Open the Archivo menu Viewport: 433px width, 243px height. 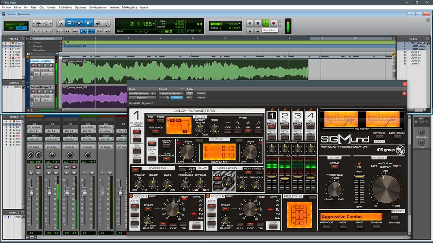6,7
